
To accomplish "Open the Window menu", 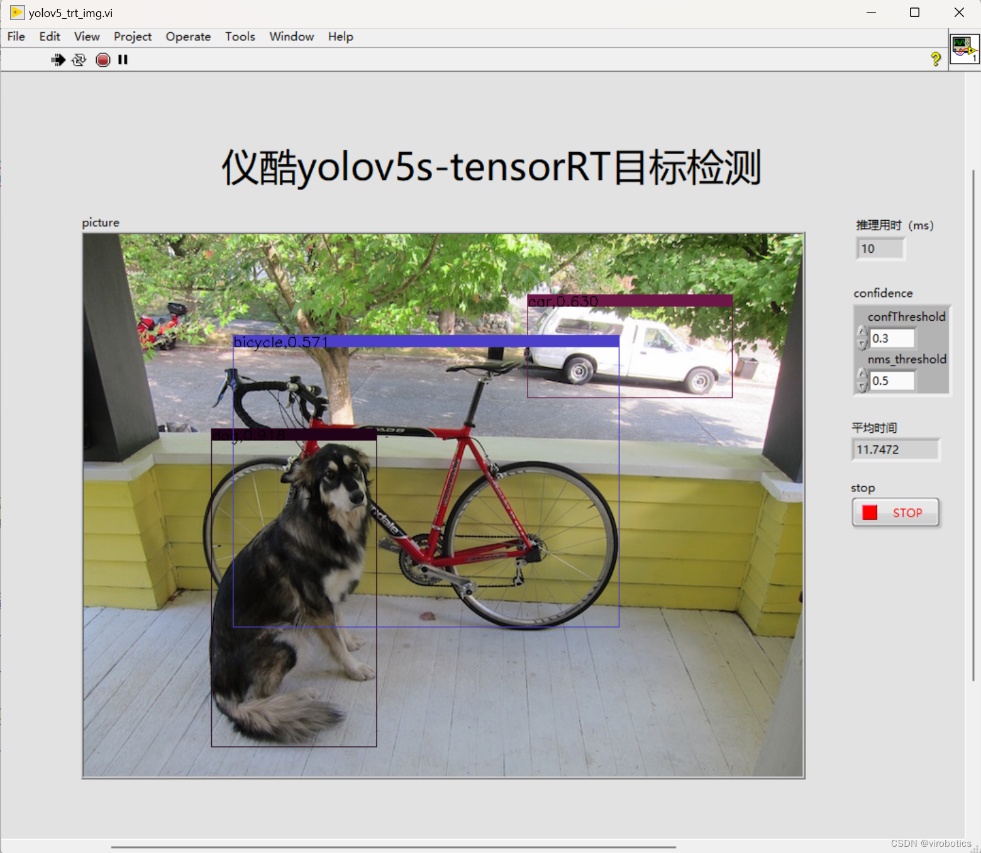I will [292, 36].
